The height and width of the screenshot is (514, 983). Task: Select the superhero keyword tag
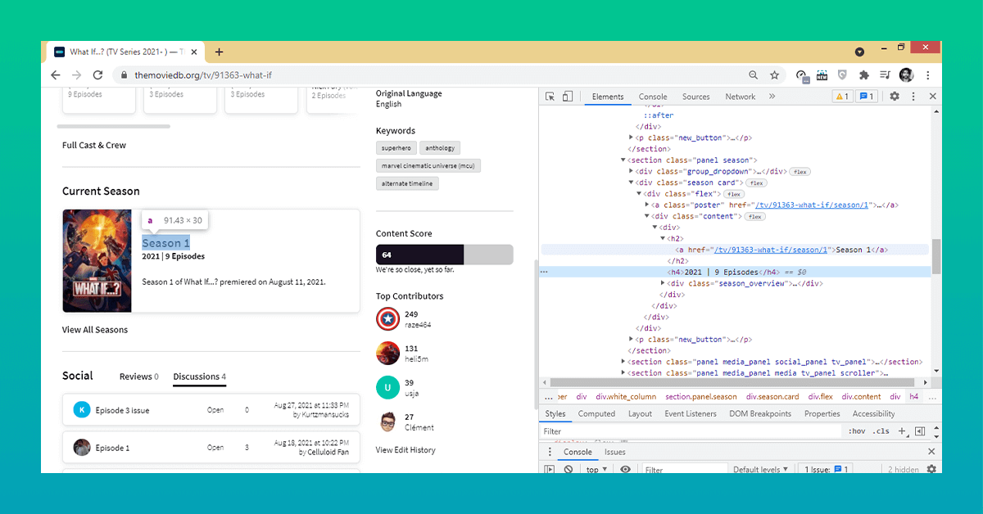click(396, 148)
